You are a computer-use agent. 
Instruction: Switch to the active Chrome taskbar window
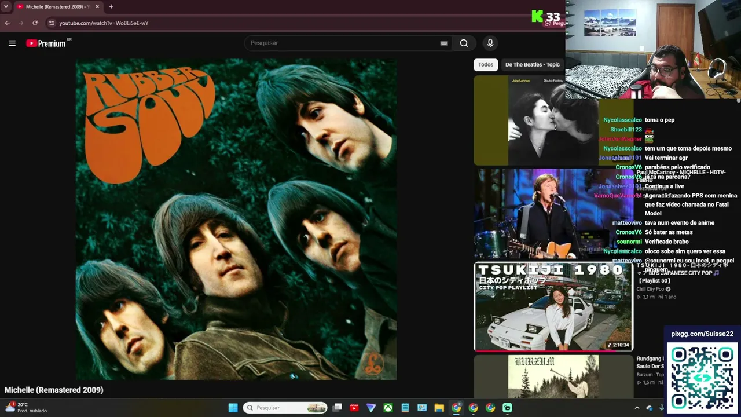tap(456, 408)
